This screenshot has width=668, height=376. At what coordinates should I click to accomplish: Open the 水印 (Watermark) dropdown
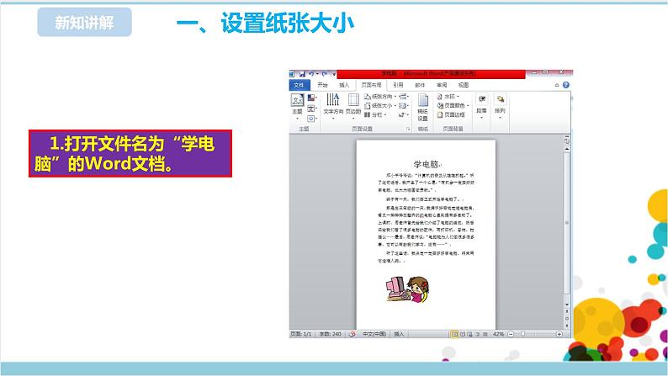tap(448, 97)
